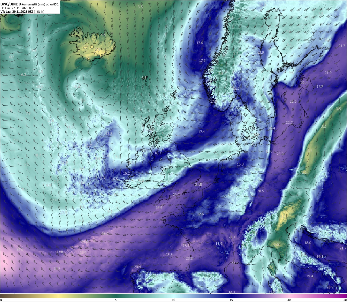Click the 16.2 value west of Ireland
The height and width of the screenshot is (302, 347).
coord(126,173)
